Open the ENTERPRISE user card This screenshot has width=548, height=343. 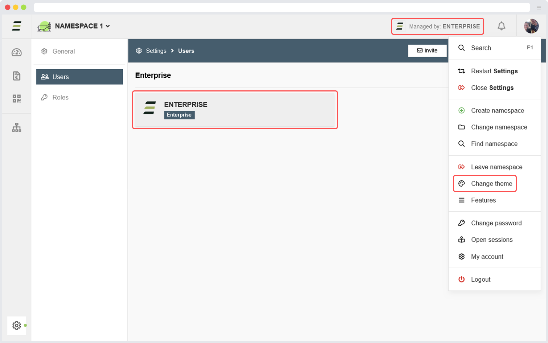[235, 110]
